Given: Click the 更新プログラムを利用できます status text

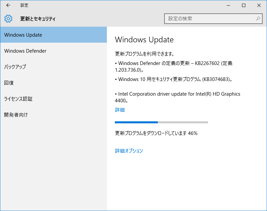Looking at the screenshot, I should point(144,54).
